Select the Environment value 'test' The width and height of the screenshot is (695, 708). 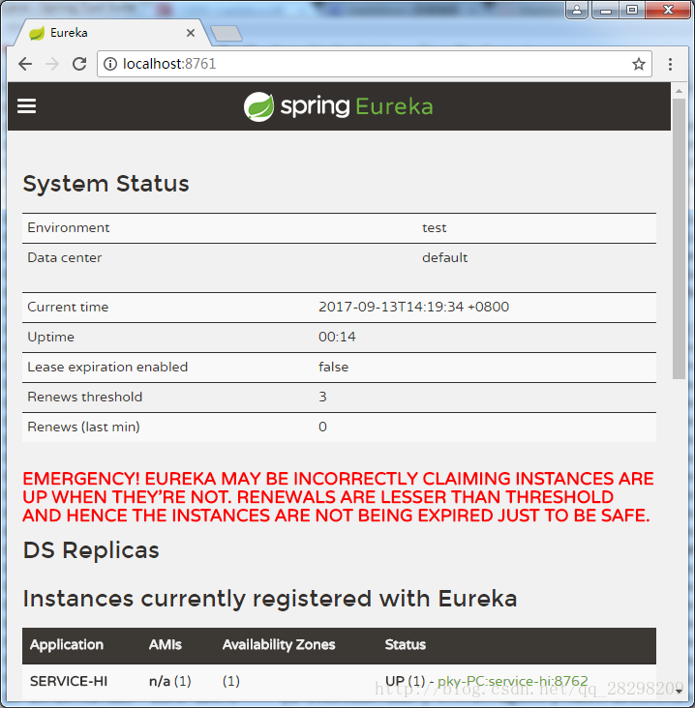tap(435, 227)
